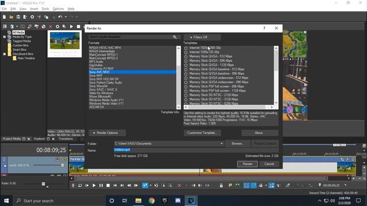Toggle Loop Playback in transport bar
367x206 pixels.
pyautogui.click(x=80, y=185)
